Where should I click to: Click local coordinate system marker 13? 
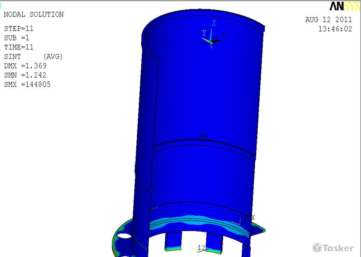(x=242, y=221)
